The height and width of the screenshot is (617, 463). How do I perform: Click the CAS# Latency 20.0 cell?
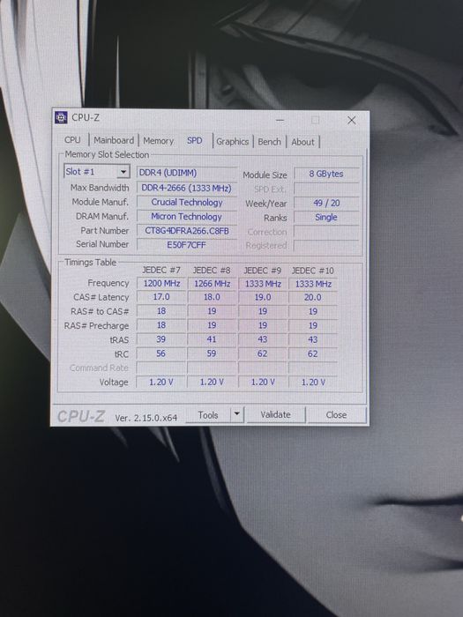point(312,298)
